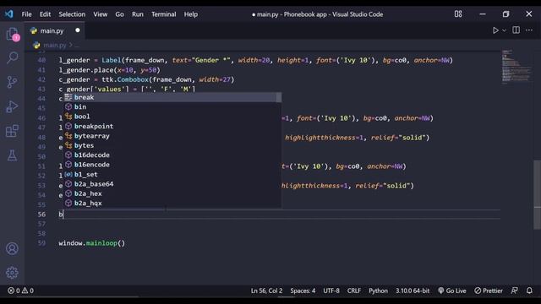
Task: Open Run and Debug view
Action: [12, 106]
